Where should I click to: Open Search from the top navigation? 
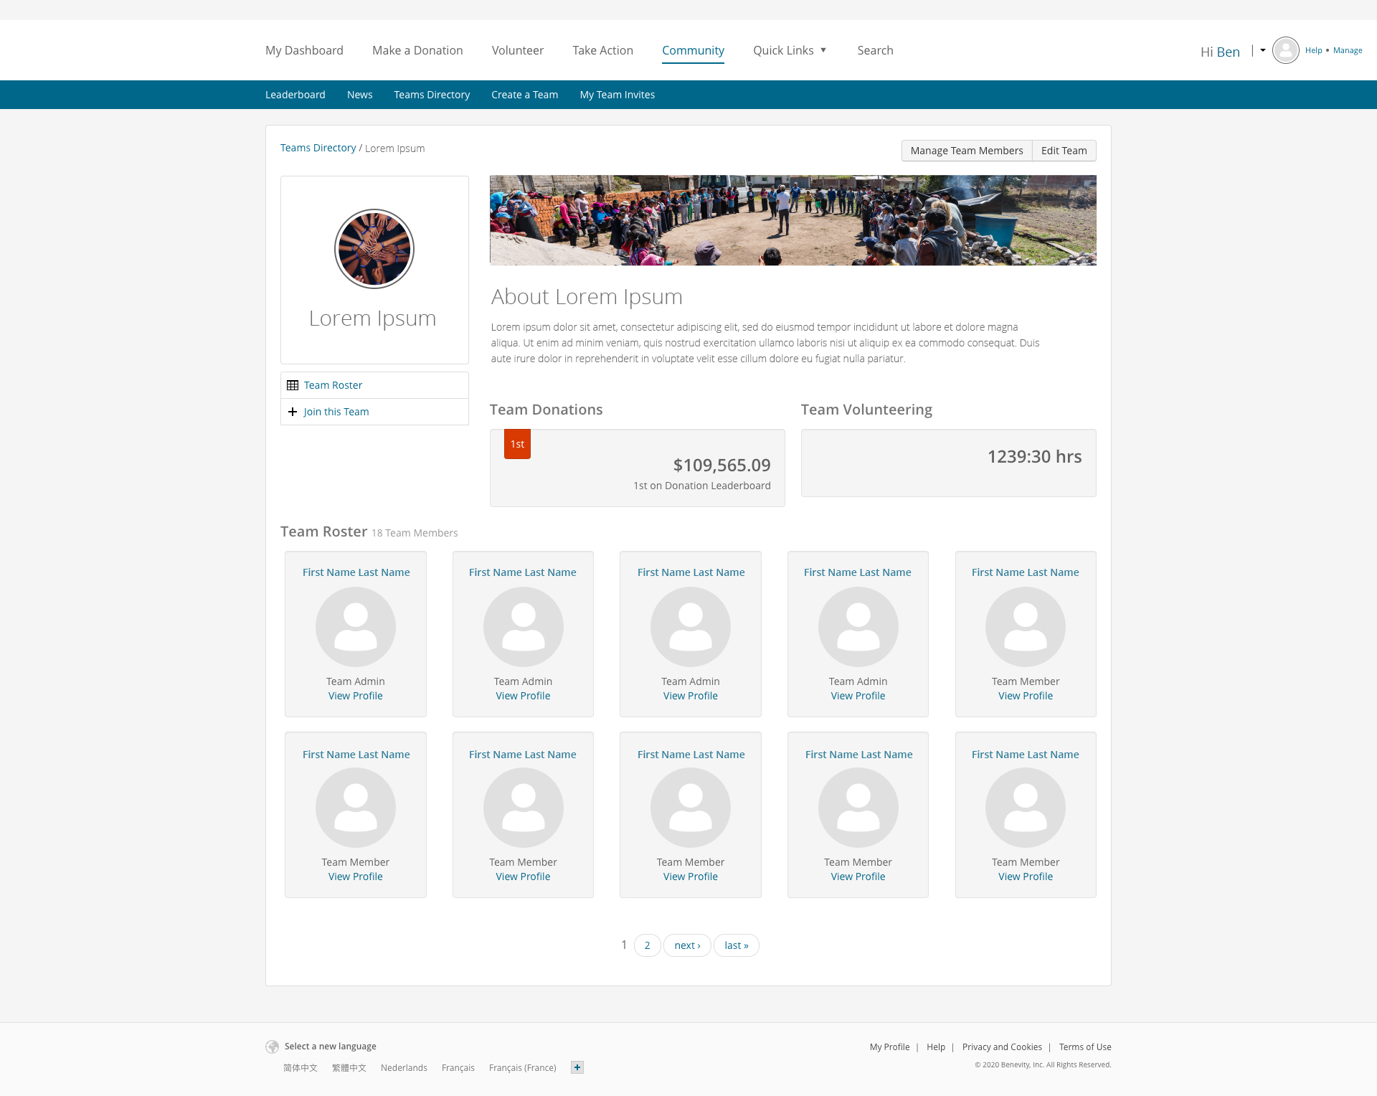pos(875,50)
